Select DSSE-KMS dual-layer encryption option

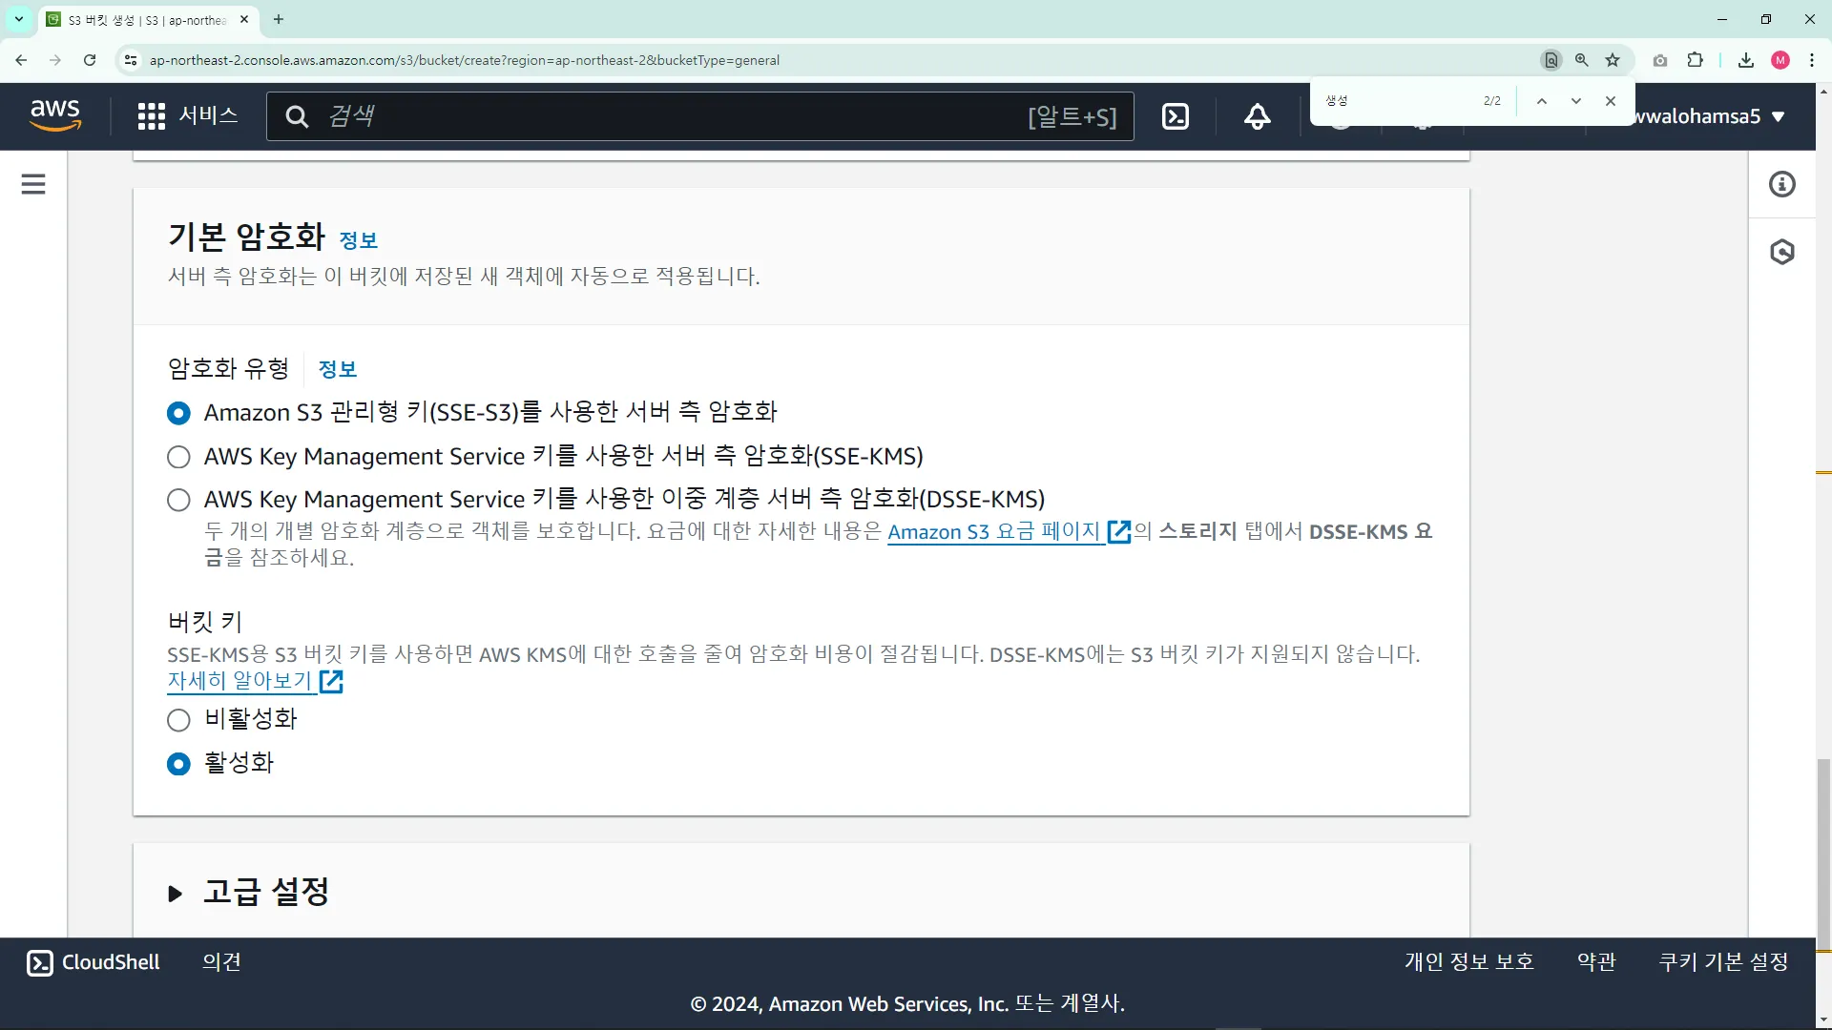(x=178, y=500)
